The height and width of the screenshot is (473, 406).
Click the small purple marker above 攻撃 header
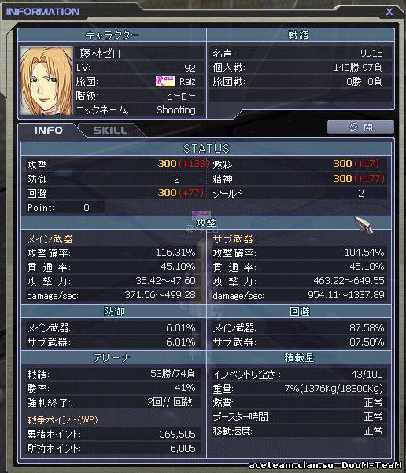[x=201, y=214]
